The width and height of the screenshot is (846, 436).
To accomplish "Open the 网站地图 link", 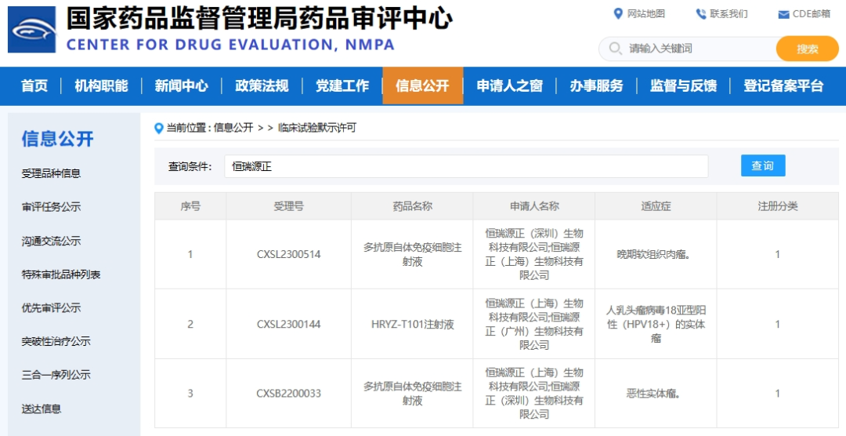I will 646,14.
